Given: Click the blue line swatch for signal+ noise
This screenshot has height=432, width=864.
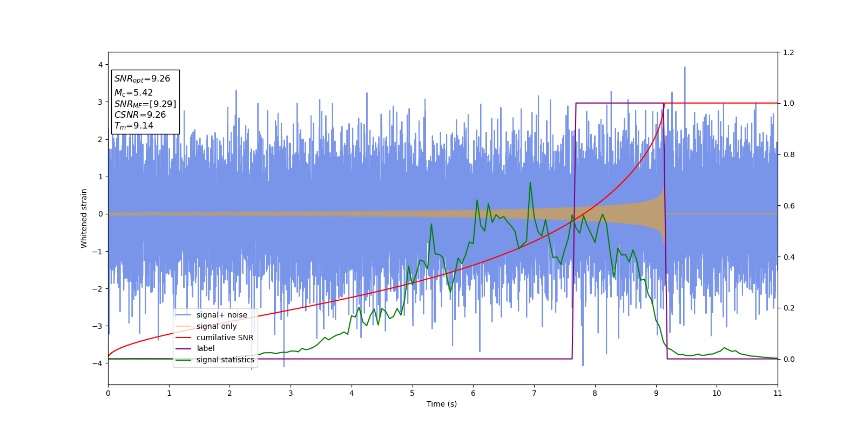Looking at the screenshot, I should tap(184, 315).
